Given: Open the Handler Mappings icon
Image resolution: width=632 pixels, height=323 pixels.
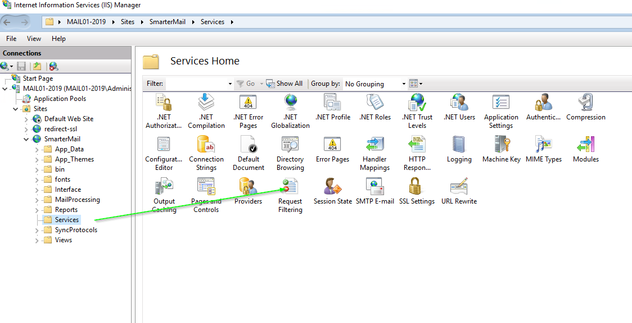Looking at the screenshot, I should click(x=374, y=145).
